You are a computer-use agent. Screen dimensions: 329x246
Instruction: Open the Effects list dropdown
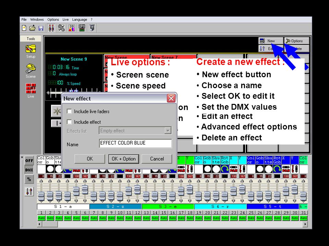click(x=168, y=131)
